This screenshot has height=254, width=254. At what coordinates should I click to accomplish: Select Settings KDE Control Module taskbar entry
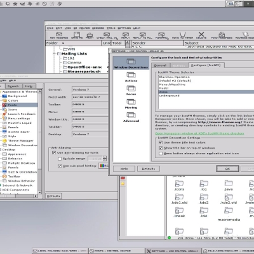click(x=173, y=251)
